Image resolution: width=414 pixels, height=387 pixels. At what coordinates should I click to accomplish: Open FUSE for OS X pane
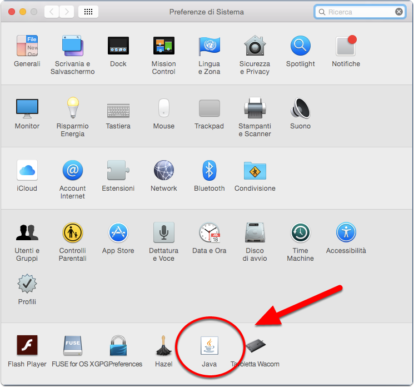73,345
